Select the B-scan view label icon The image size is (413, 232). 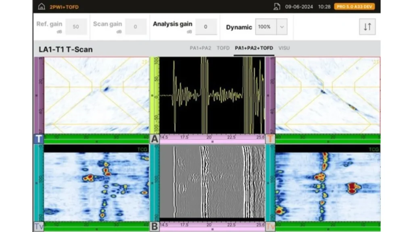(154, 226)
